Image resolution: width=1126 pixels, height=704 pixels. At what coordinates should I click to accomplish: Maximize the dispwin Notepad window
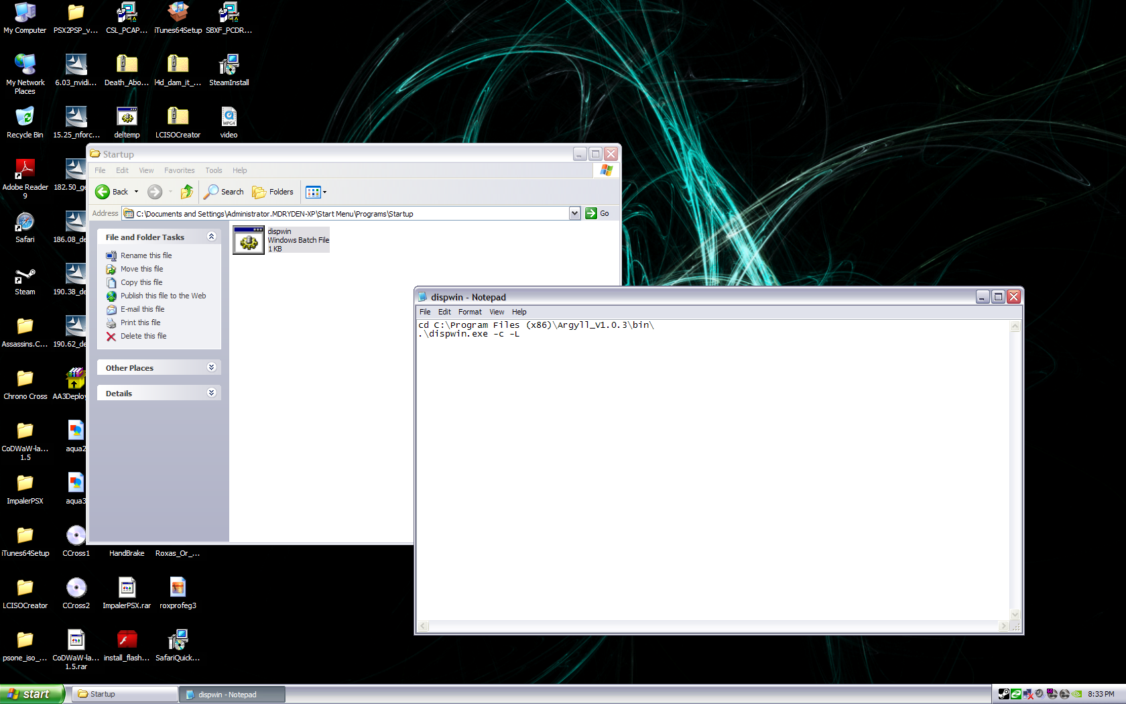998,297
